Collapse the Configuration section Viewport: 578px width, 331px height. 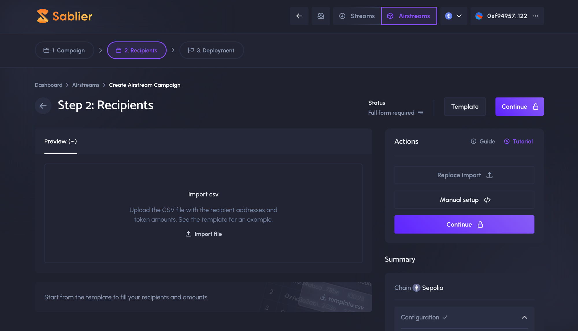point(524,317)
